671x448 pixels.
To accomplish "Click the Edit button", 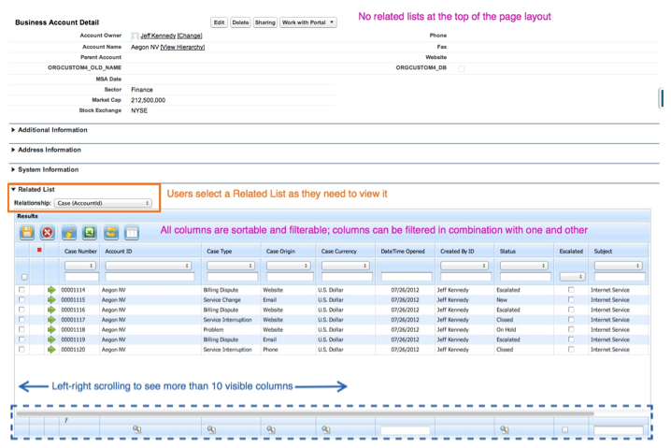I will (218, 22).
